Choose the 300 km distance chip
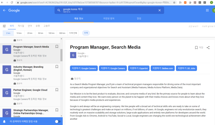The image size is (215, 125). 62,33
